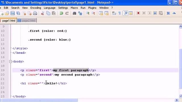Click the Stop Recording macro icon
The height and width of the screenshot is (102, 182).
[x=144, y=13]
